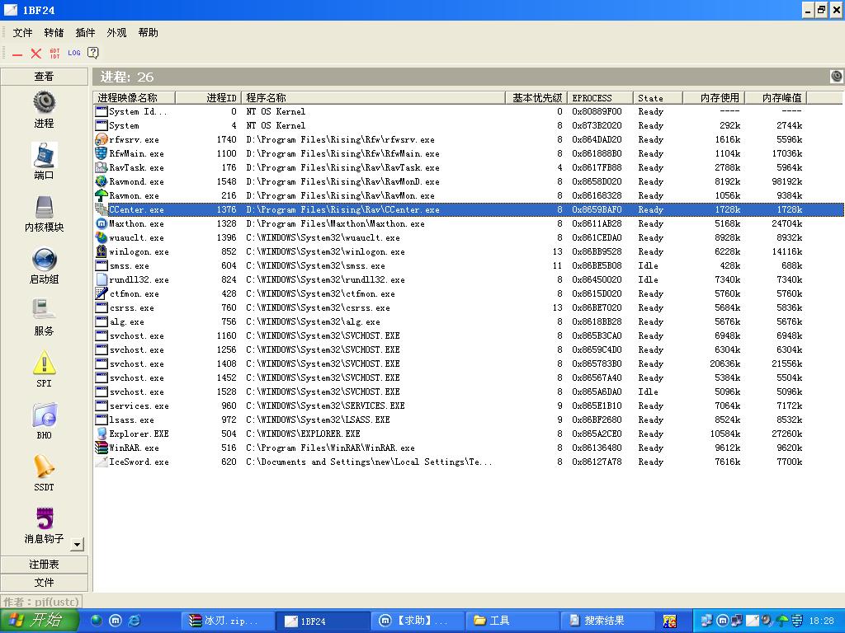
Task: Open the BHO sidebar icon
Action: (x=45, y=415)
